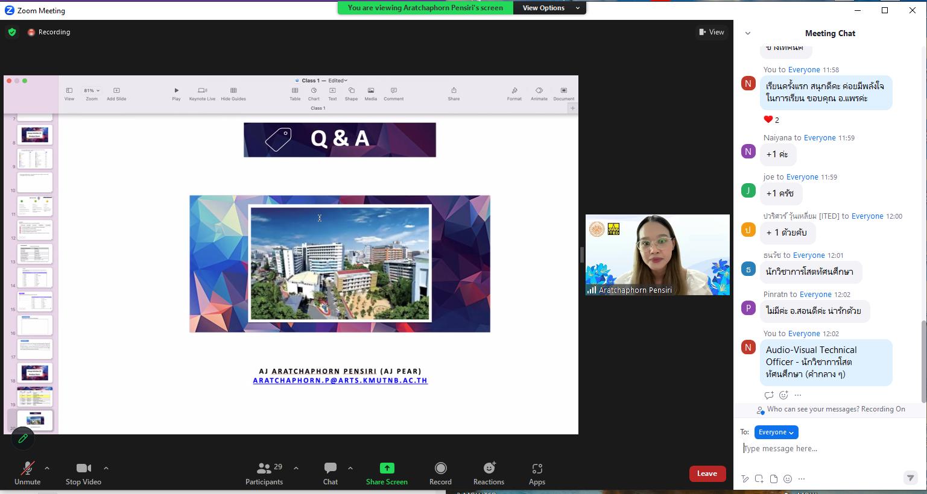Screen dimensions: 927x494
Task: Click the screenshot capture icon in chat
Action: [x=759, y=479]
